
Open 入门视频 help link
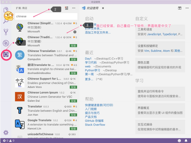pyautogui.click(x=91, y=109)
